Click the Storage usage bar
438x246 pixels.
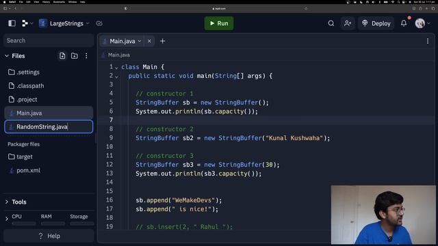tap(82, 223)
